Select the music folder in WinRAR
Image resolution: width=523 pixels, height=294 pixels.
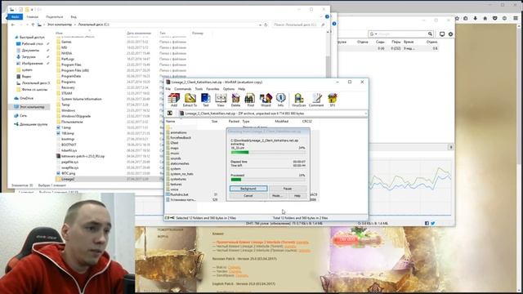pyautogui.click(x=174, y=153)
